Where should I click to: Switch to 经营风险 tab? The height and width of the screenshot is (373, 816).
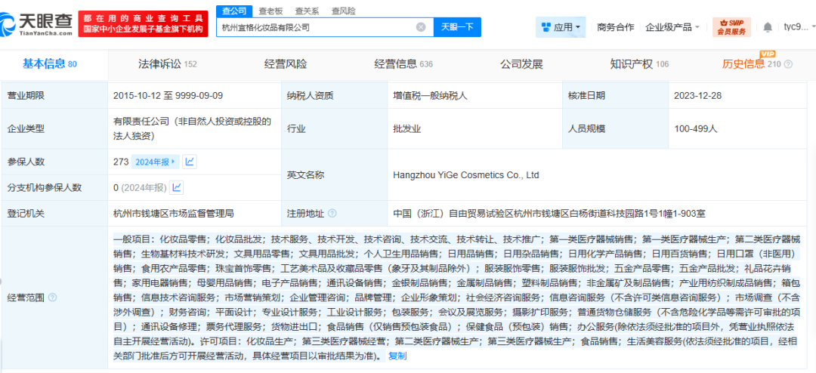click(285, 64)
